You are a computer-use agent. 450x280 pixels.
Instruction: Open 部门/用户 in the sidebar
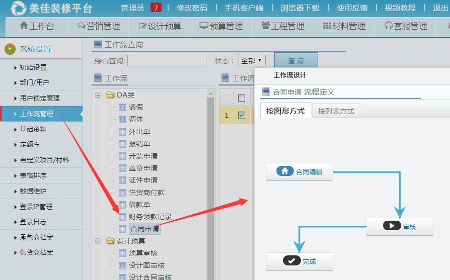(34, 82)
